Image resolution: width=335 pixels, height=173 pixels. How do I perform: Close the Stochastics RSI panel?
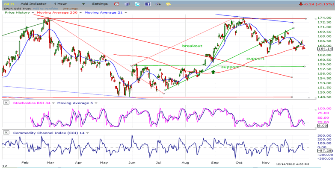coord(6,103)
